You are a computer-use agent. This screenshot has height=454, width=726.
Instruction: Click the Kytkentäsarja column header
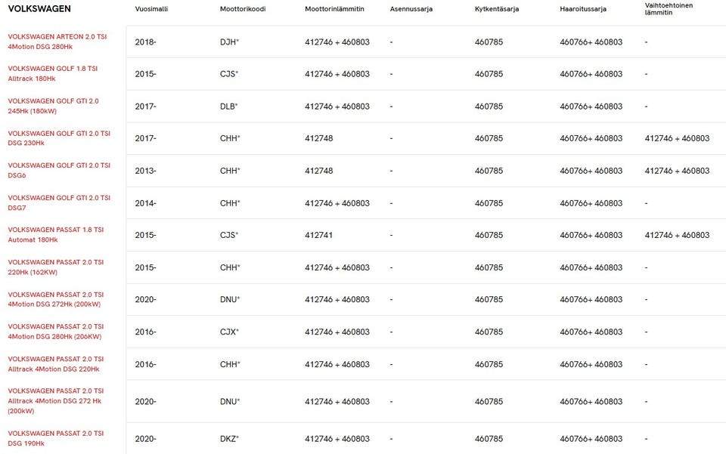tap(497, 9)
